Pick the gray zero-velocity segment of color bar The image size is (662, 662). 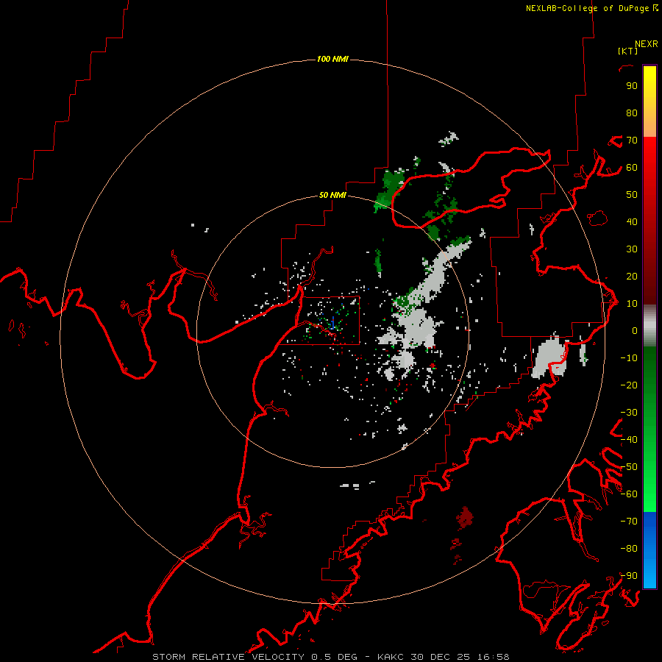[x=649, y=326]
